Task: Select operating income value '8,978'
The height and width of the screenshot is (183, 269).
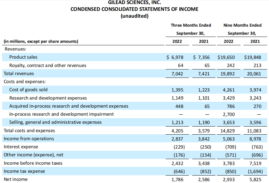Action: pyautogui.click(x=255, y=139)
